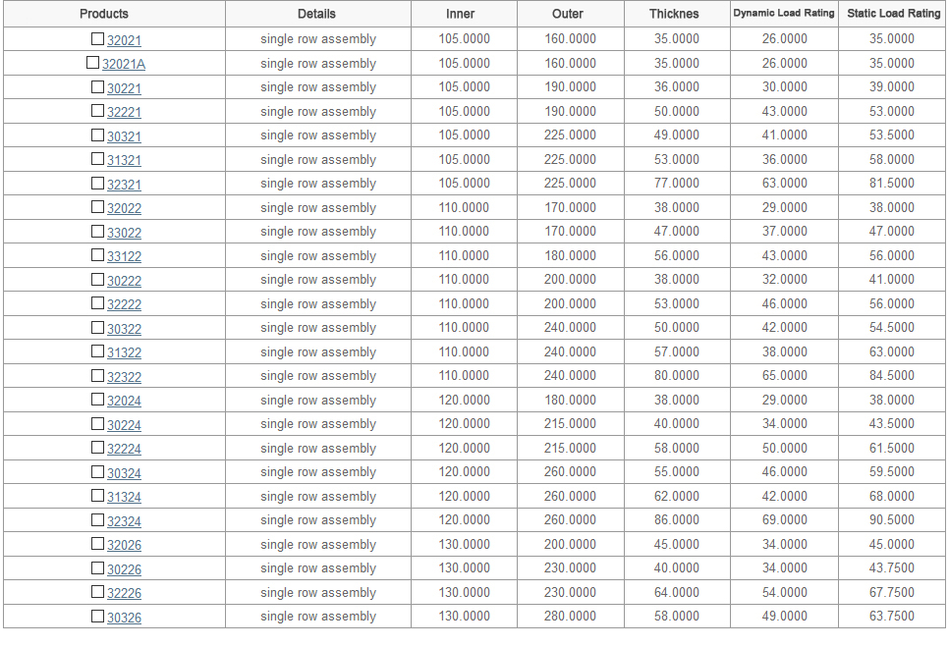Select the checkbox beside 30326
Image resolution: width=949 pixels, height=647 pixels.
click(x=97, y=617)
